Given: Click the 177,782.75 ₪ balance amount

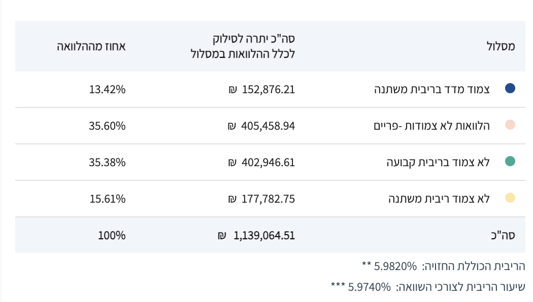Looking at the screenshot, I should [262, 199].
